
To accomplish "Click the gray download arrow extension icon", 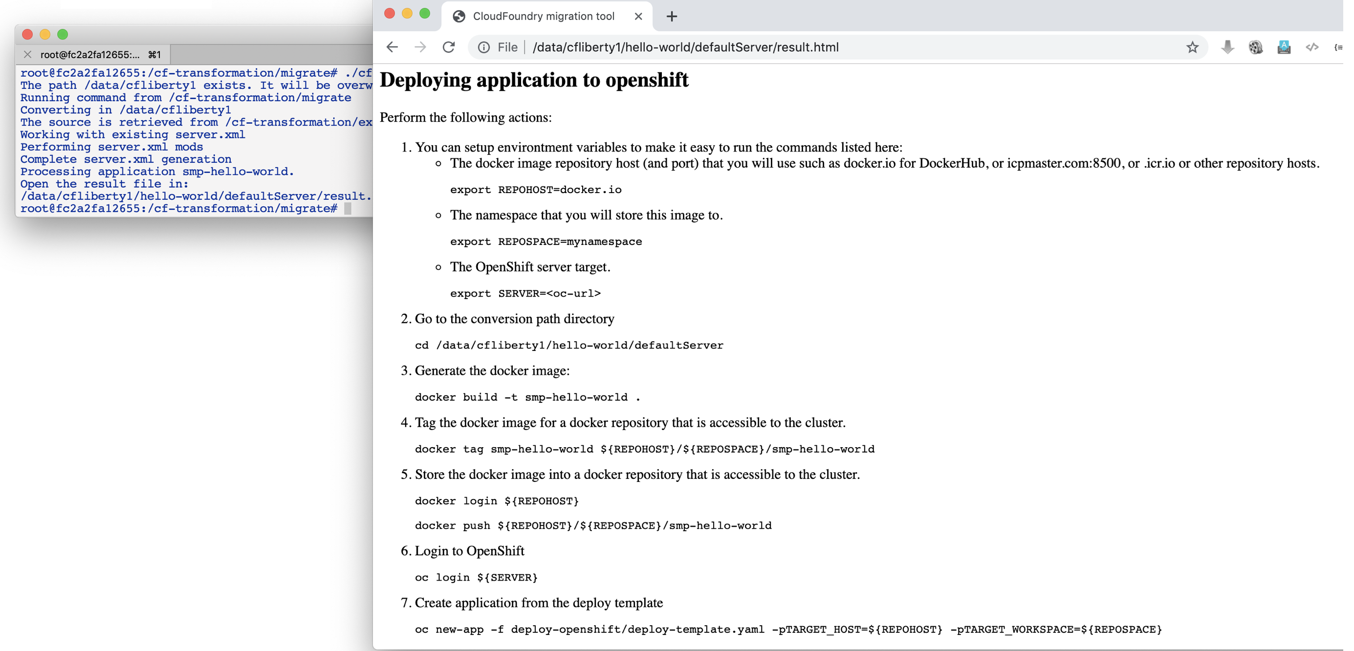I will 1227,47.
